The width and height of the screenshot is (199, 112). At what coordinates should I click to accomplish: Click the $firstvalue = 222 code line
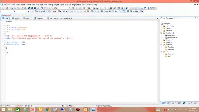(x=16, y=42)
